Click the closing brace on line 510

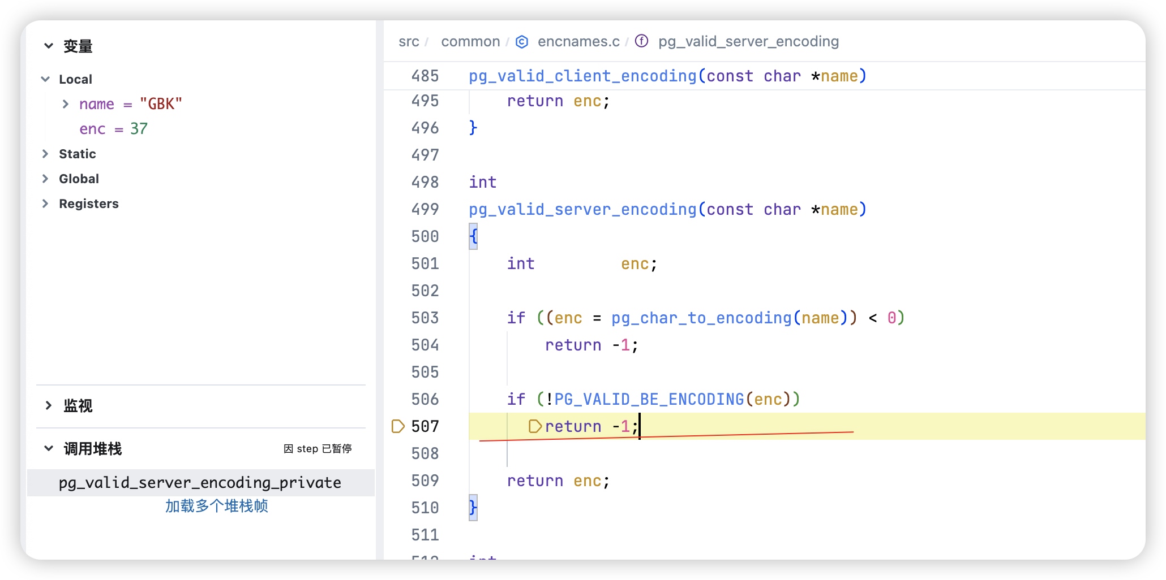473,508
